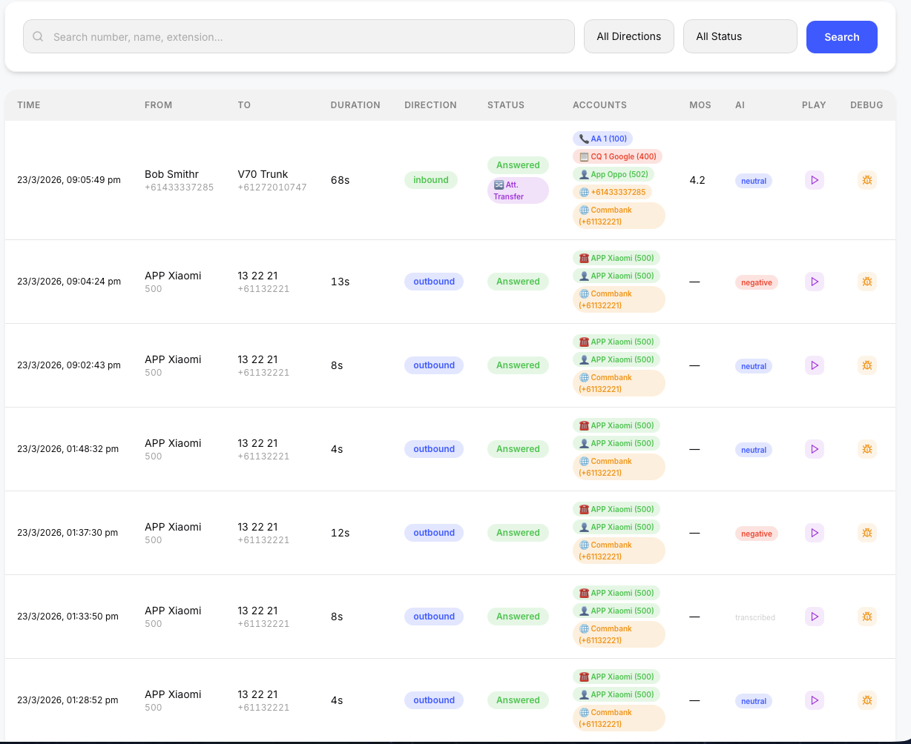911x744 pixels.
Task: Click the negative sentiment tag on 01:37:30 pm call
Action: 756,533
